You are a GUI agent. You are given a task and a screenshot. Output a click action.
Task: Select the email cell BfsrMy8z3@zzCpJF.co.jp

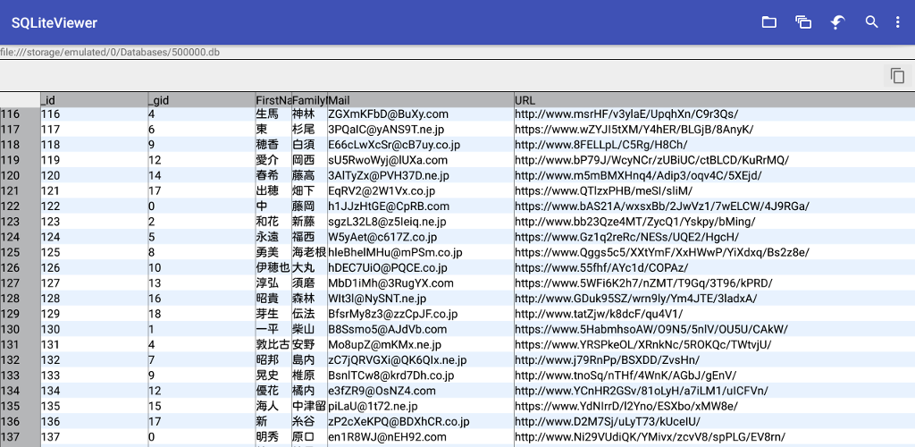click(392, 314)
